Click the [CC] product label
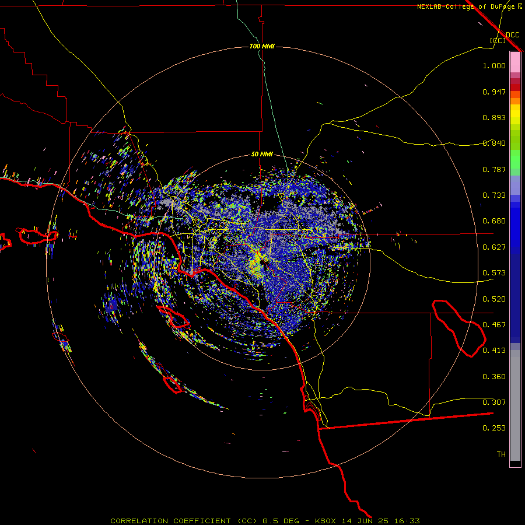The height and width of the screenshot is (525, 525). [498, 40]
